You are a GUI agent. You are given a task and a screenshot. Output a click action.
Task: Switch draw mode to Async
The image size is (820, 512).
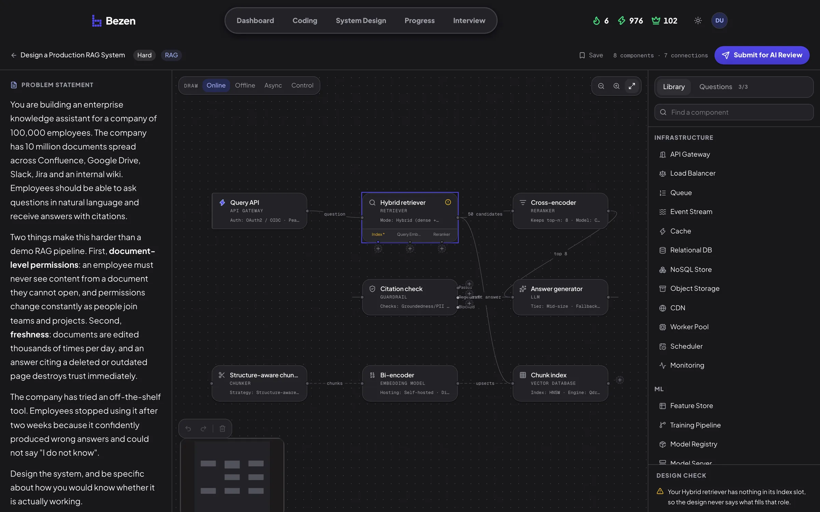(273, 85)
